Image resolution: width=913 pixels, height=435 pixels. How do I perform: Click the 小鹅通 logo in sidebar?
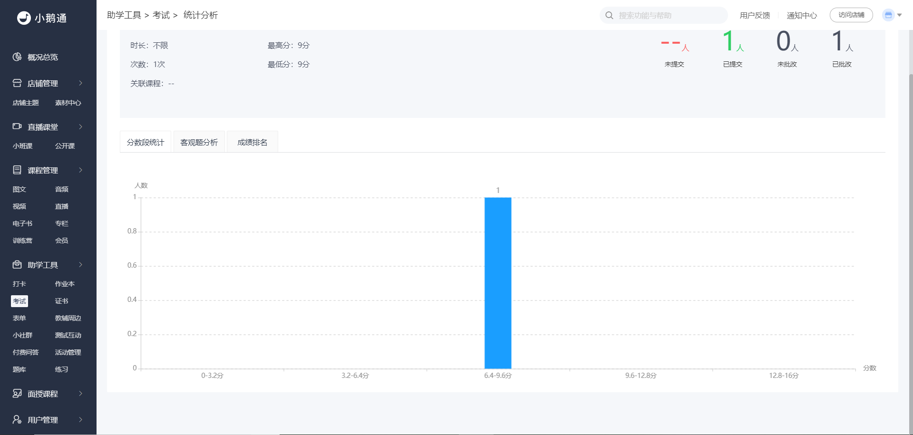click(x=42, y=18)
